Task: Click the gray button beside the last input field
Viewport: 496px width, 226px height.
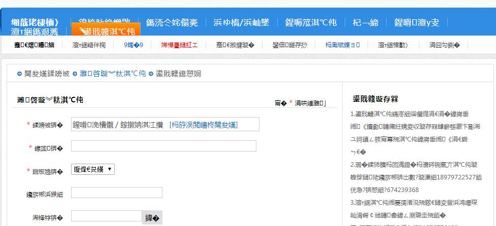Action: (x=152, y=218)
